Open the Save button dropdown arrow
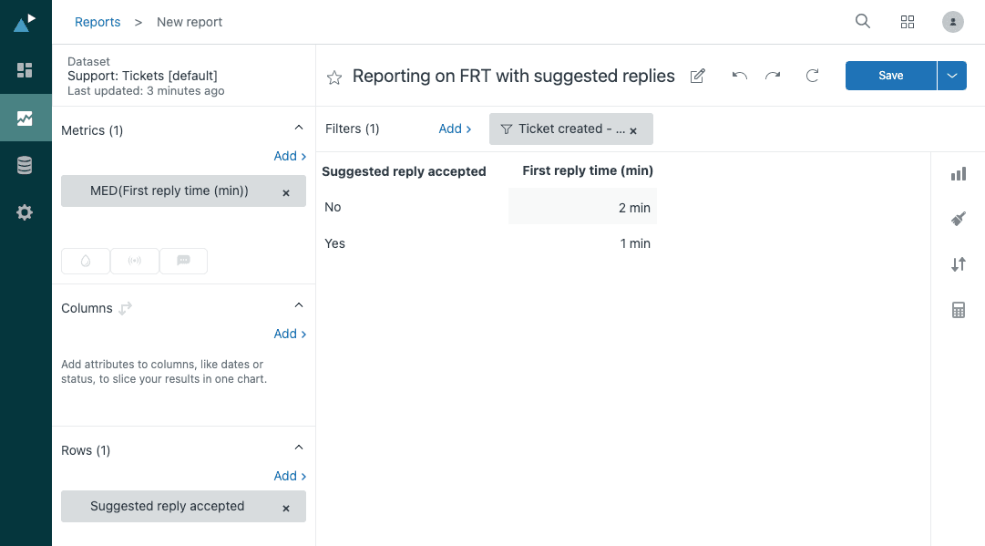985x546 pixels. [951, 76]
